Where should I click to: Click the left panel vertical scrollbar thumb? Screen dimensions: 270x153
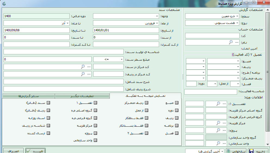tap(268, 72)
